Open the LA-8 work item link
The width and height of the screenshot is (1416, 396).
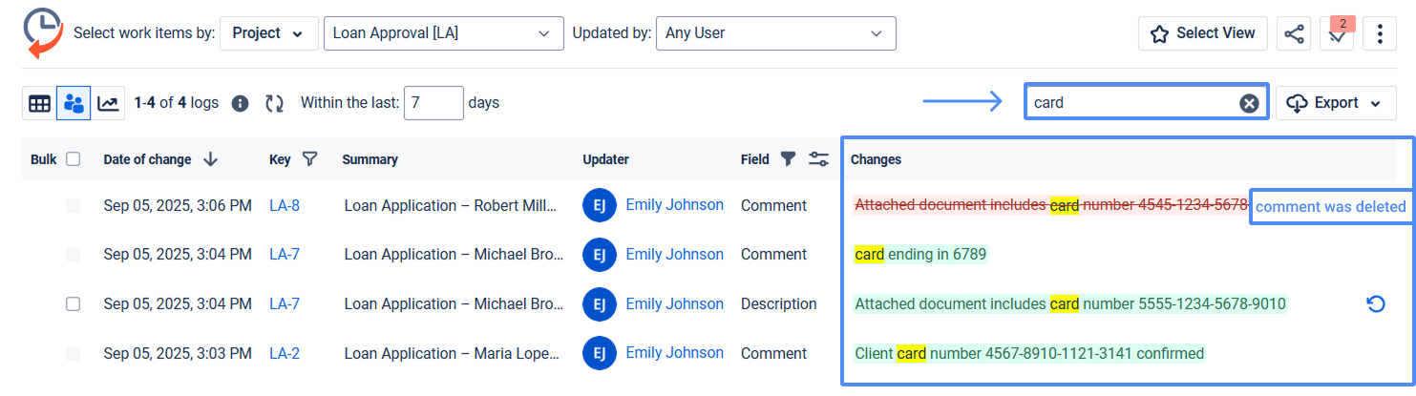[x=285, y=205]
